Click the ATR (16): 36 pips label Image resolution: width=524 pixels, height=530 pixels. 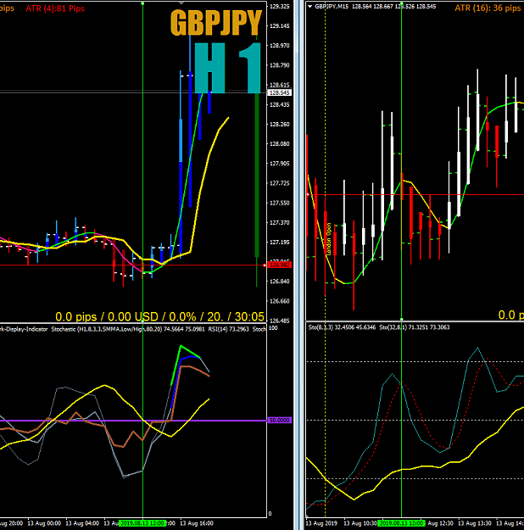(x=488, y=8)
